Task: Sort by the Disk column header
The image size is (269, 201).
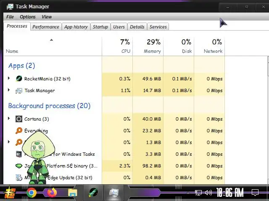Action: click(179, 46)
